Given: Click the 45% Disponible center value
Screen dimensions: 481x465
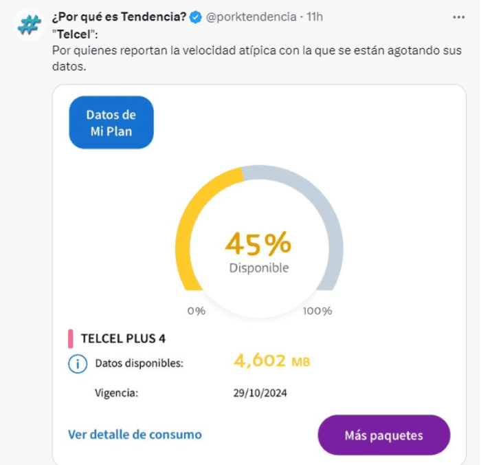Looking at the screenshot, I should pyautogui.click(x=258, y=251).
